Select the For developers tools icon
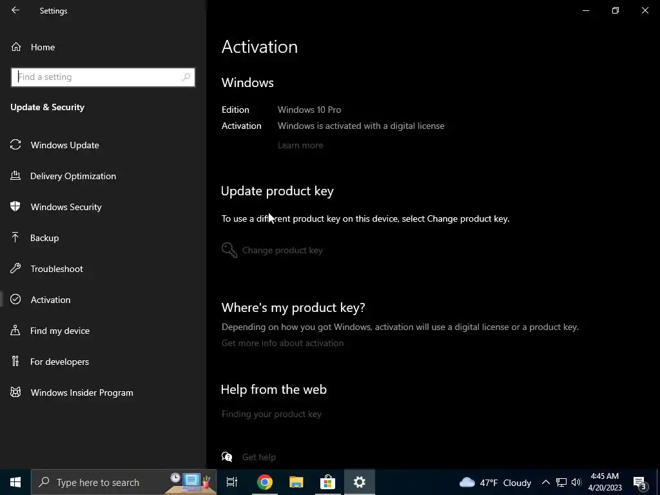 click(15, 361)
